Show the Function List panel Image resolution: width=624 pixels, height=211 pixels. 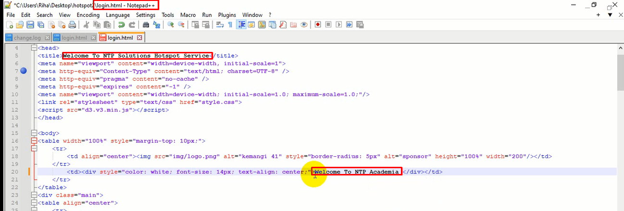pos(283,24)
